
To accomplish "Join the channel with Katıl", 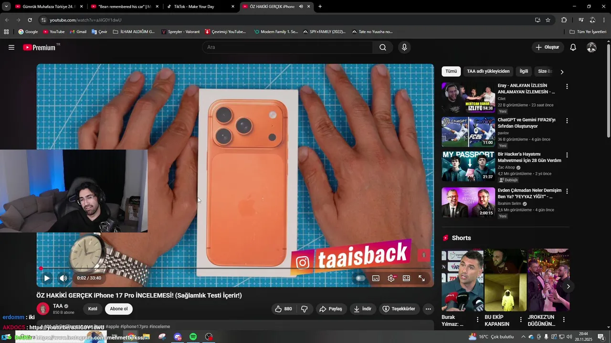I will click(x=93, y=309).
